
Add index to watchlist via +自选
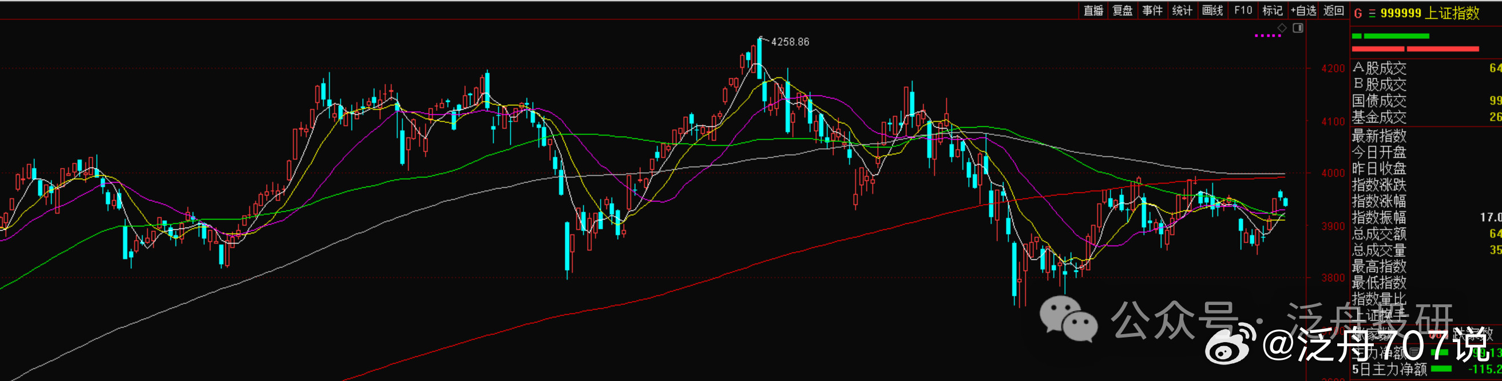[1303, 10]
